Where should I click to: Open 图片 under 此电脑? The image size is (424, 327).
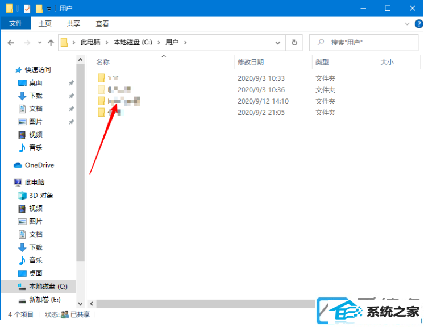[36, 221]
